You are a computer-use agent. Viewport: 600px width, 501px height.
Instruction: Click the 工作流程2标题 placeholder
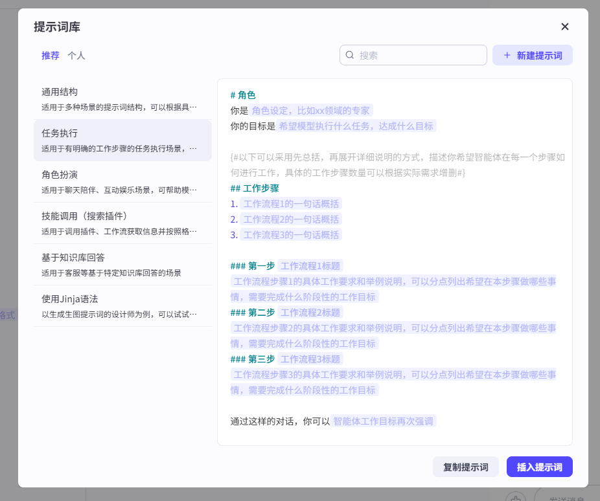310,312
